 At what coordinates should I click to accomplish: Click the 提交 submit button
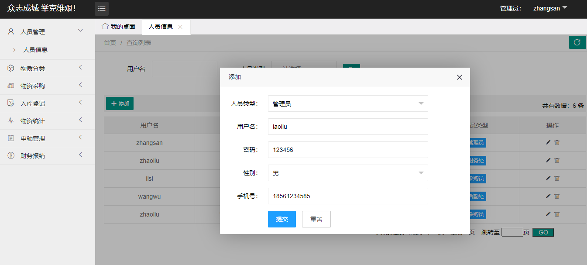point(282,219)
